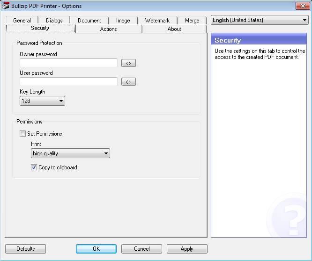Click macro button beside Owner password field

[128, 63]
